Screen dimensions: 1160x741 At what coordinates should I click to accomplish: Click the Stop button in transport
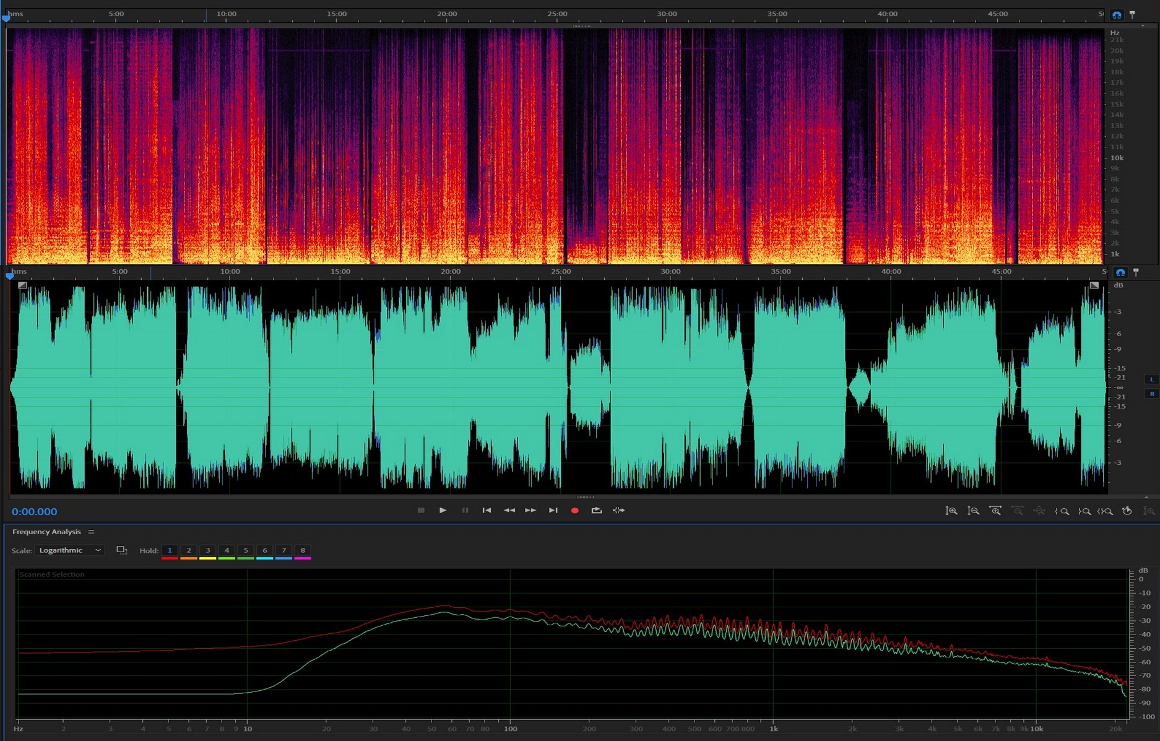click(x=421, y=510)
